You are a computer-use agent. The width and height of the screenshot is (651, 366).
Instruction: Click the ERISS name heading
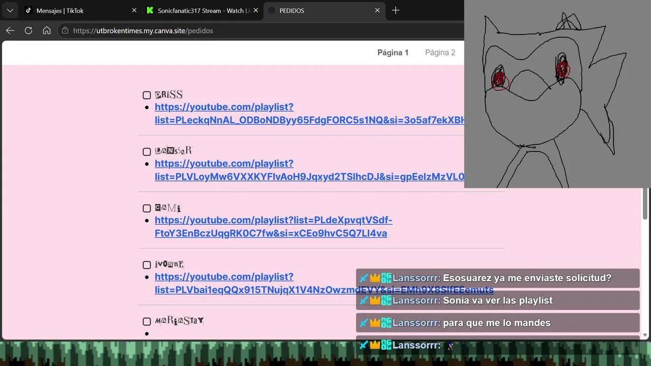[168, 95]
